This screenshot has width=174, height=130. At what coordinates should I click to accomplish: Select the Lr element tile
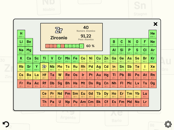coord(145,103)
